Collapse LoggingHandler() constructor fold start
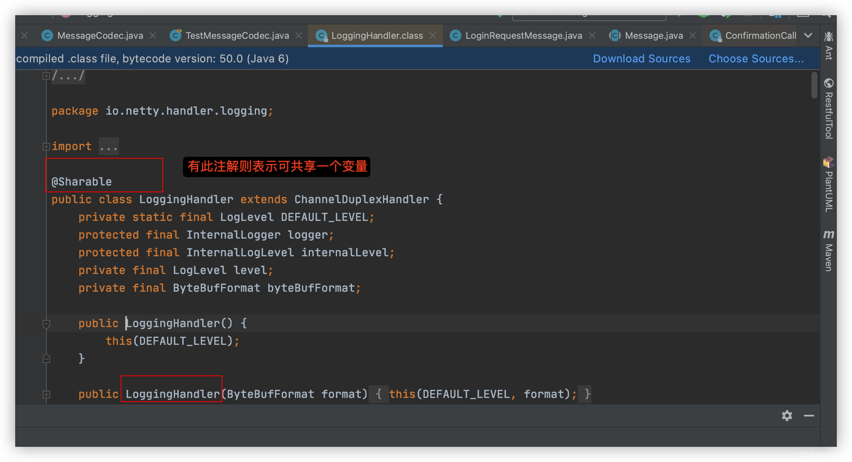The height and width of the screenshot is (462, 852). [x=46, y=324]
